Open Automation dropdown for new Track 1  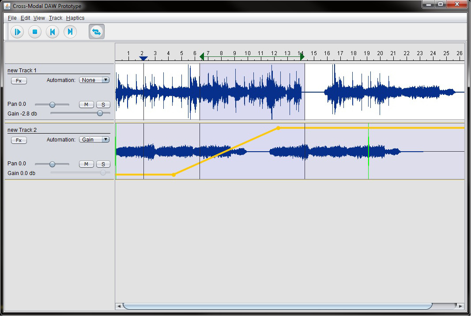(x=94, y=80)
